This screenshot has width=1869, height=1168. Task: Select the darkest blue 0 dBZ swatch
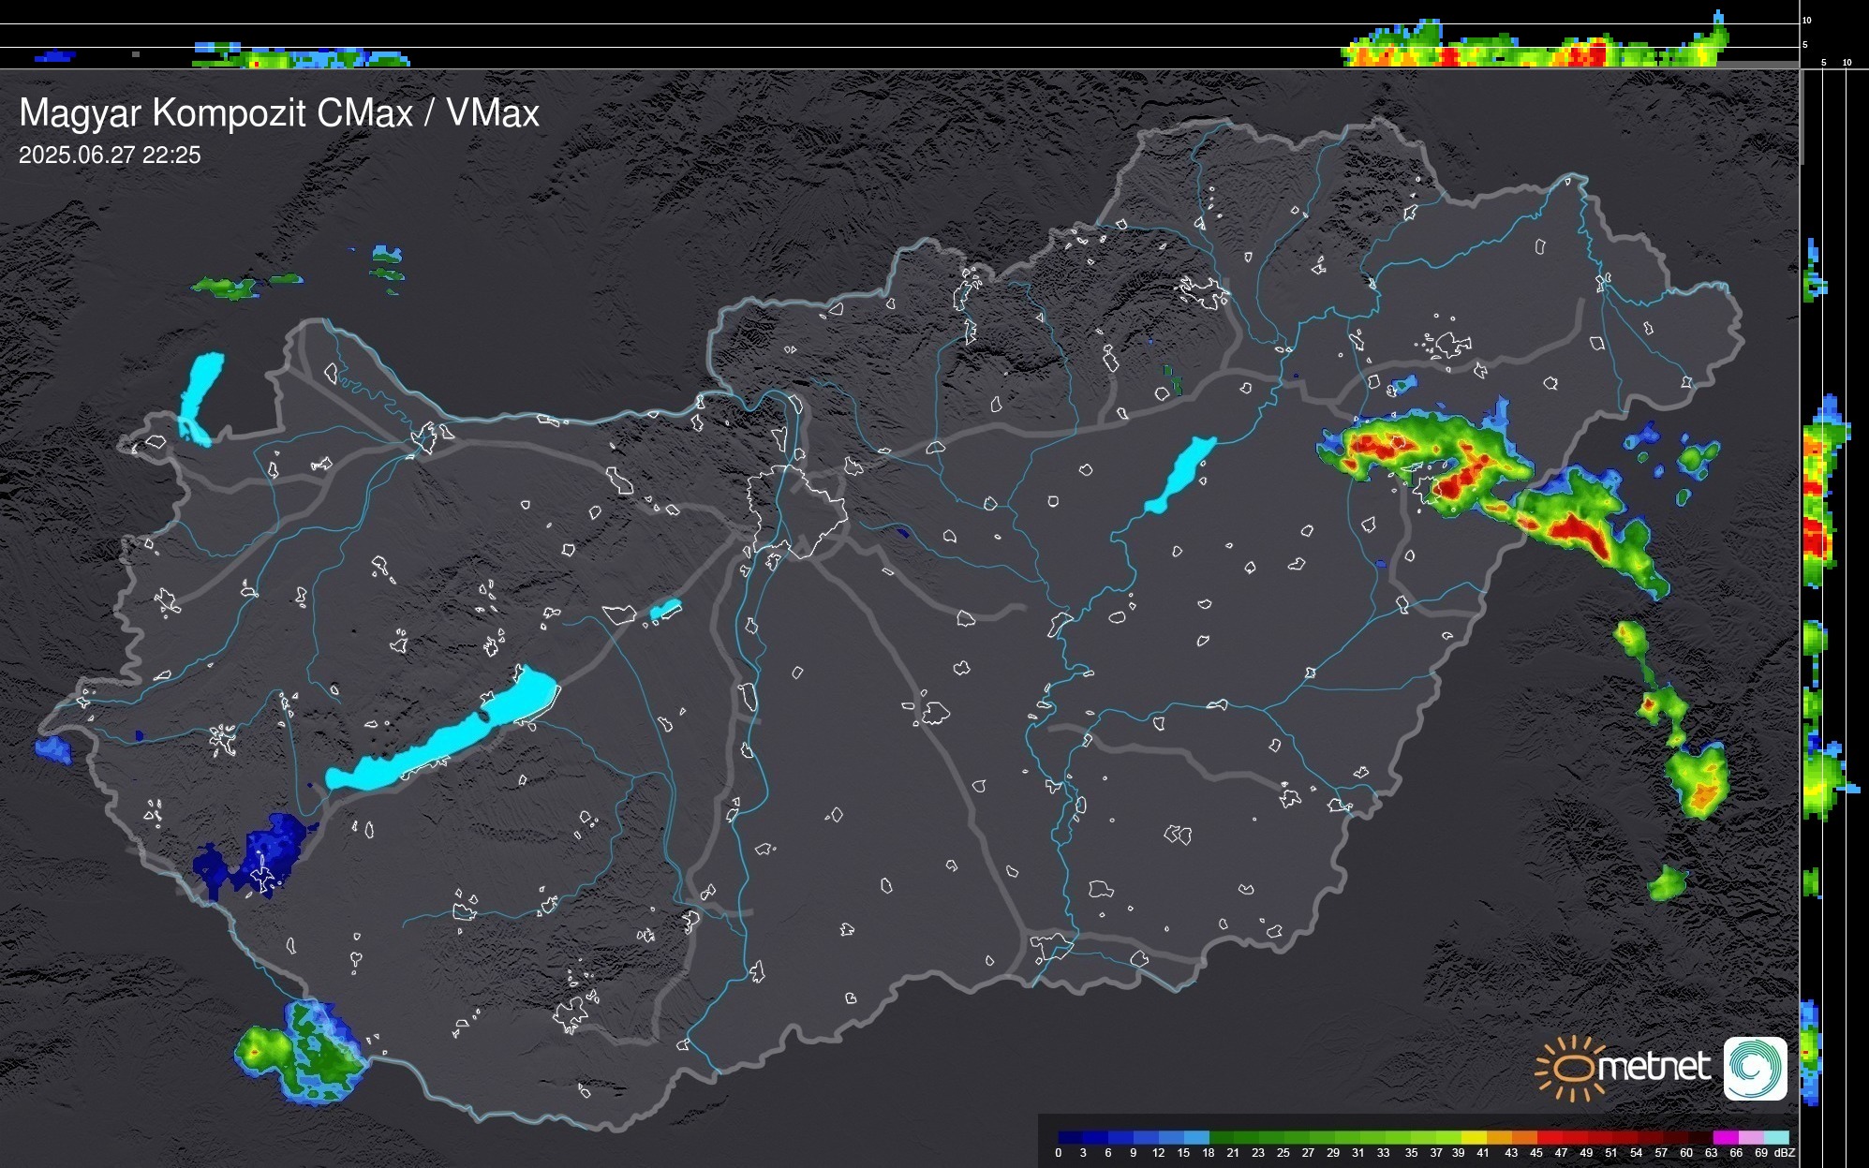(1070, 1137)
